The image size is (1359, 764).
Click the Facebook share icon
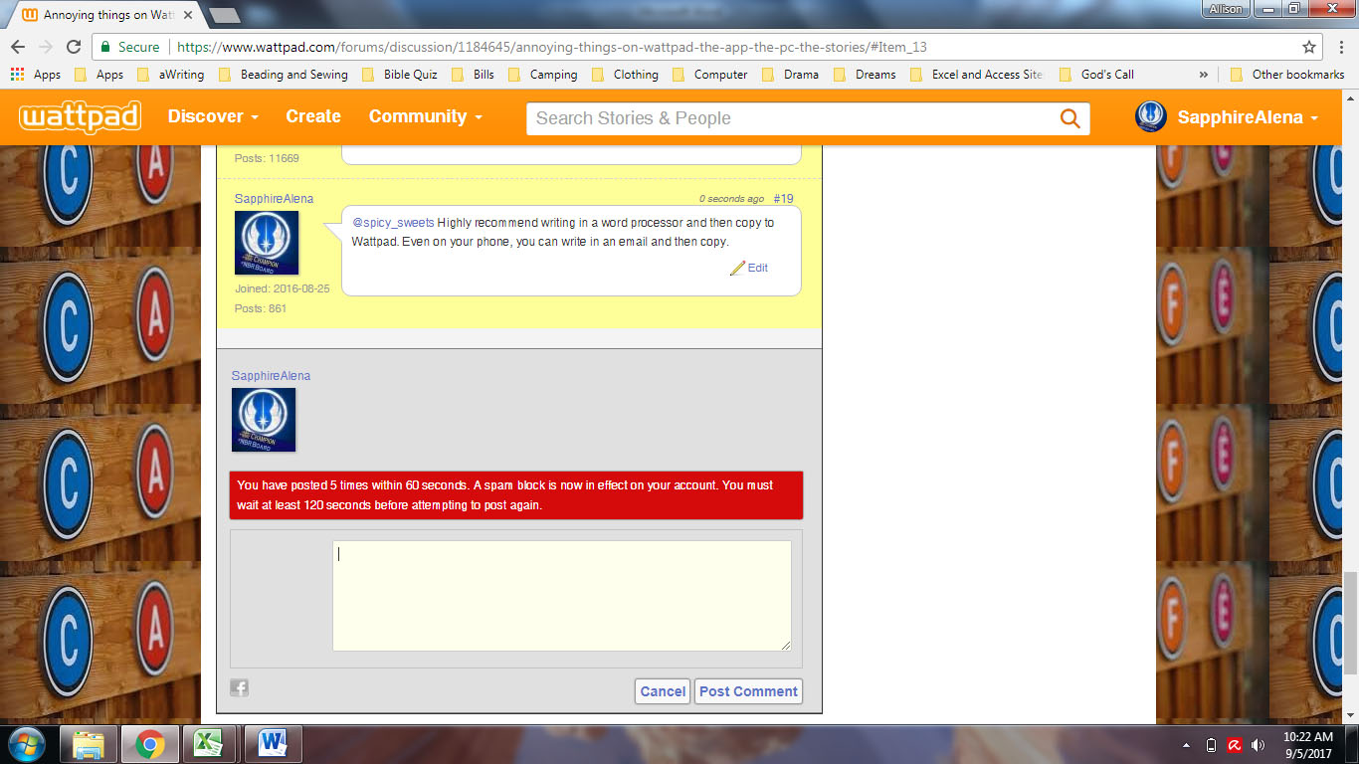(239, 687)
